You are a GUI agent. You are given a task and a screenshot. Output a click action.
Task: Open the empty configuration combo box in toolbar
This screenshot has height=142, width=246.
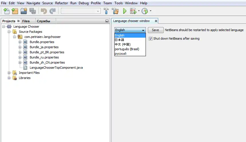pyautogui.click(x=81, y=11)
